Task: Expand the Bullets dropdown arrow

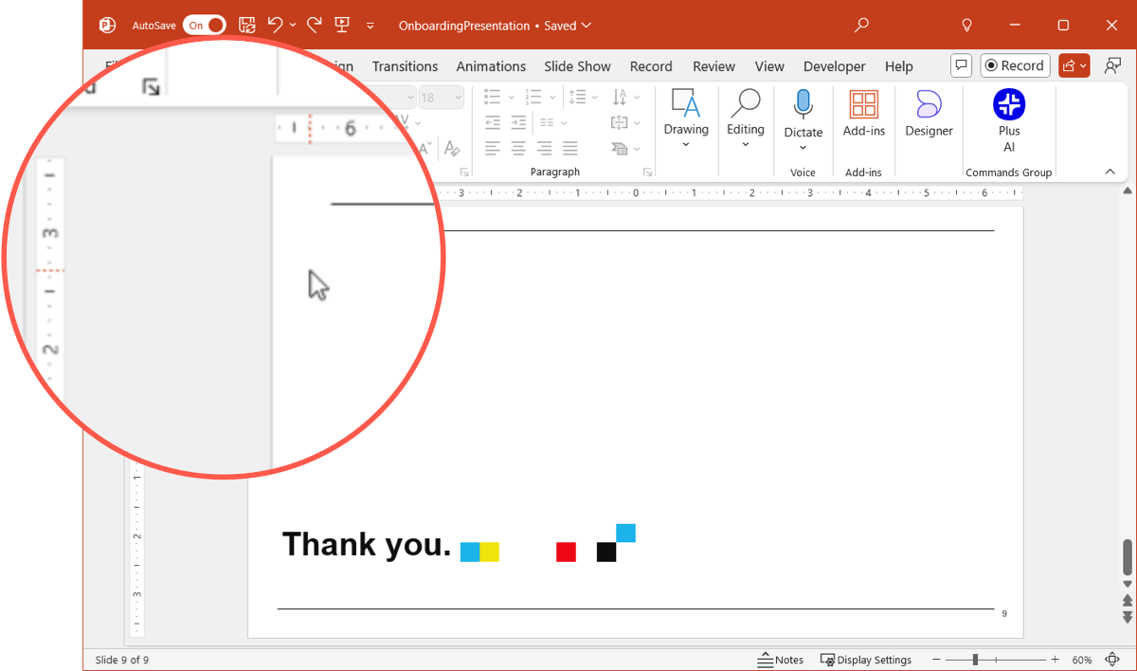Action: 512,97
